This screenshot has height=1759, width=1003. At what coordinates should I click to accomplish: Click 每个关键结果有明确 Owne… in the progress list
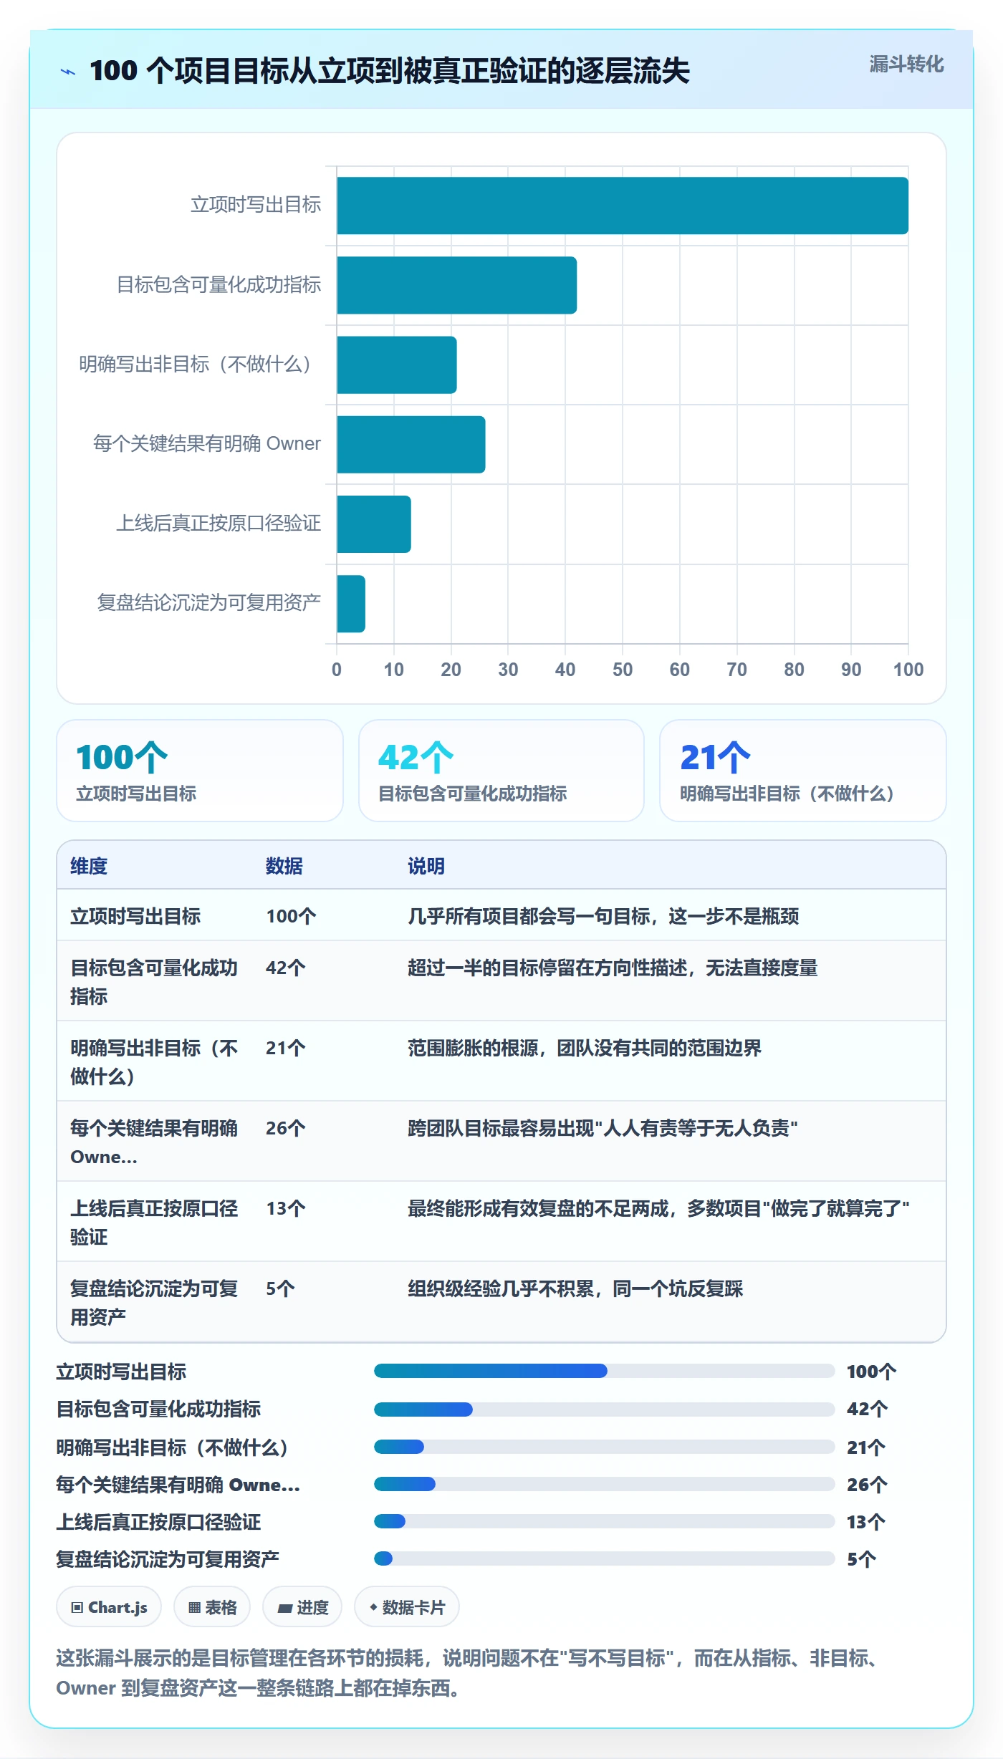pyautogui.click(x=178, y=1485)
